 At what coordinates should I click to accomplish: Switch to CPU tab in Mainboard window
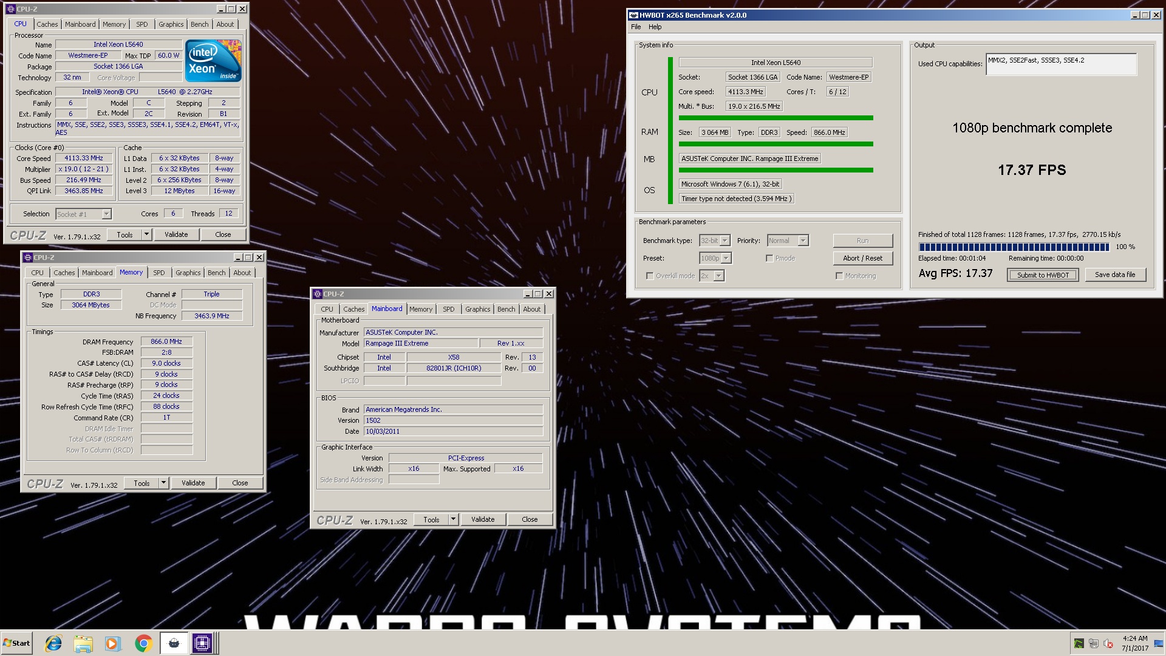tap(327, 309)
